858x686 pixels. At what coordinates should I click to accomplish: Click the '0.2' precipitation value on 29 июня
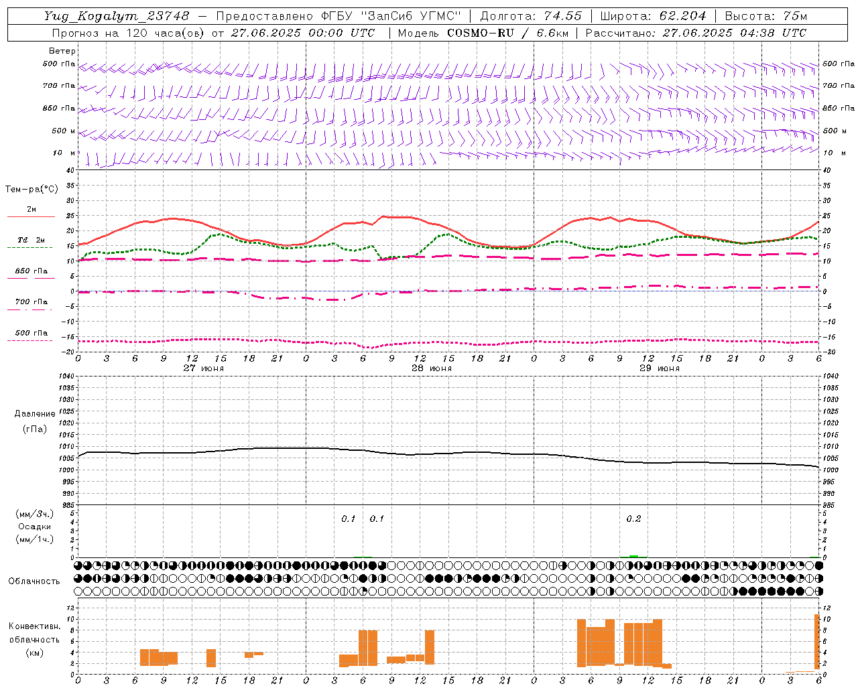click(x=633, y=519)
